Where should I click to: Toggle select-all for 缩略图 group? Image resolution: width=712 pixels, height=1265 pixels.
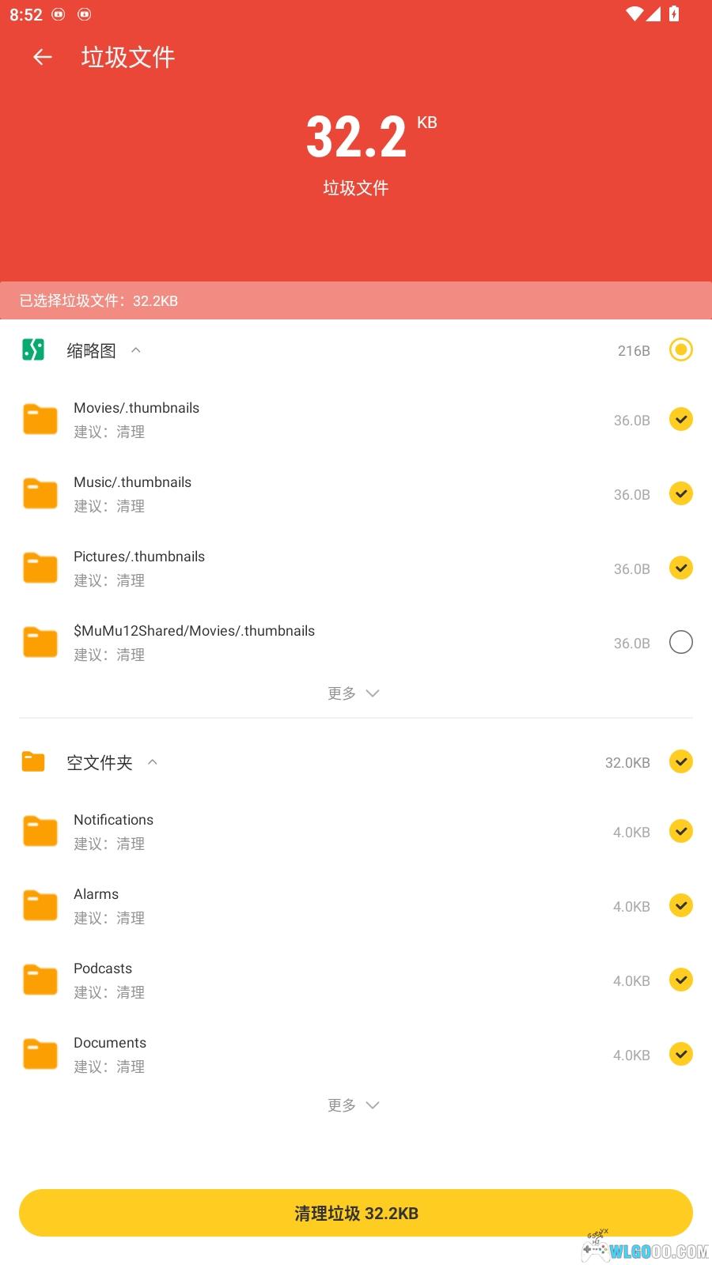tap(680, 349)
